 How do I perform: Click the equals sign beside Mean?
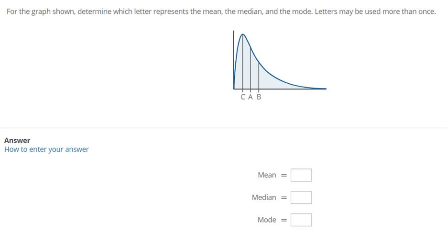point(283,176)
